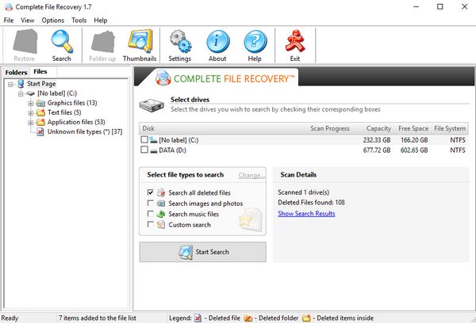Click the Help question mark icon
Screen dimensions: 476x323
click(255, 41)
